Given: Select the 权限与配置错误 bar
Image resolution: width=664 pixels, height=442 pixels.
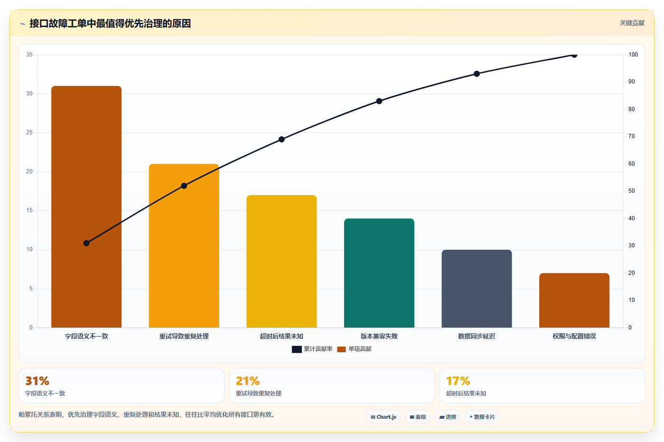Looking at the screenshot, I should coord(574,300).
